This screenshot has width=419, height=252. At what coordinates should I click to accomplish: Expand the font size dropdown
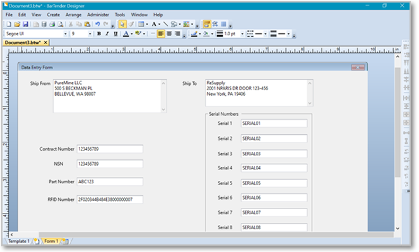click(x=90, y=33)
